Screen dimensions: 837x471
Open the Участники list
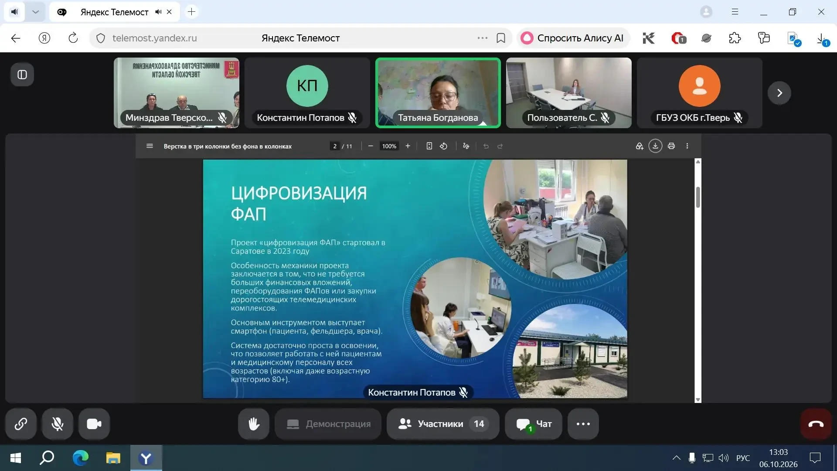(x=443, y=424)
